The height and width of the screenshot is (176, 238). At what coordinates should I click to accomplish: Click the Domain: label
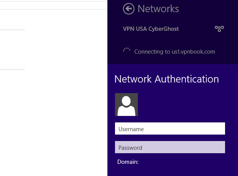128,162
